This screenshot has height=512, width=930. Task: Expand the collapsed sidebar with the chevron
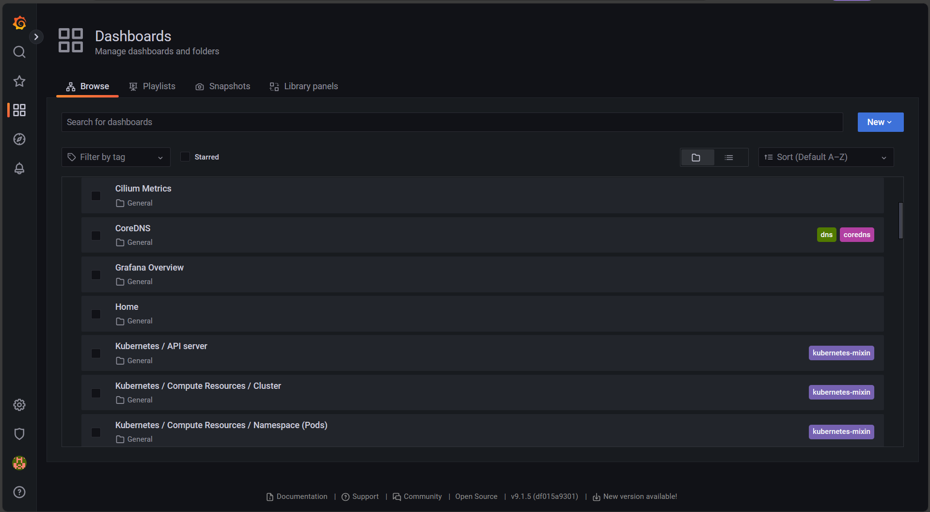click(36, 36)
